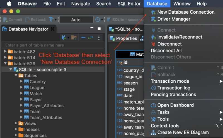223x138 pixels.
Task: Open transaction mode dropdown arrow
Action: pyautogui.click(x=56, y=20)
